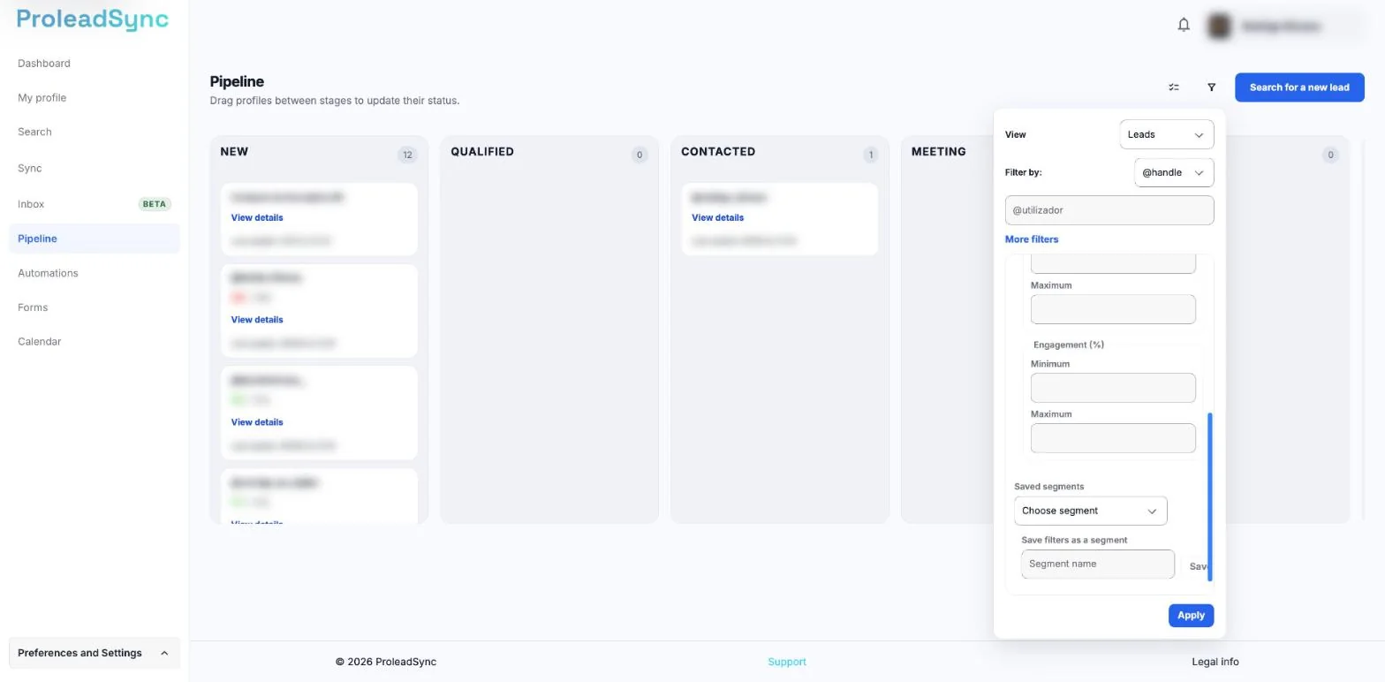
Task: Click the filter panel scrollbar
Action: coord(1209,496)
